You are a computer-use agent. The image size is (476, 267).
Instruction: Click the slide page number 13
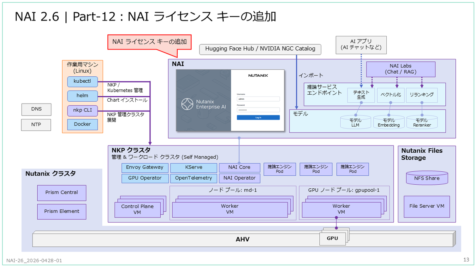click(x=466, y=260)
